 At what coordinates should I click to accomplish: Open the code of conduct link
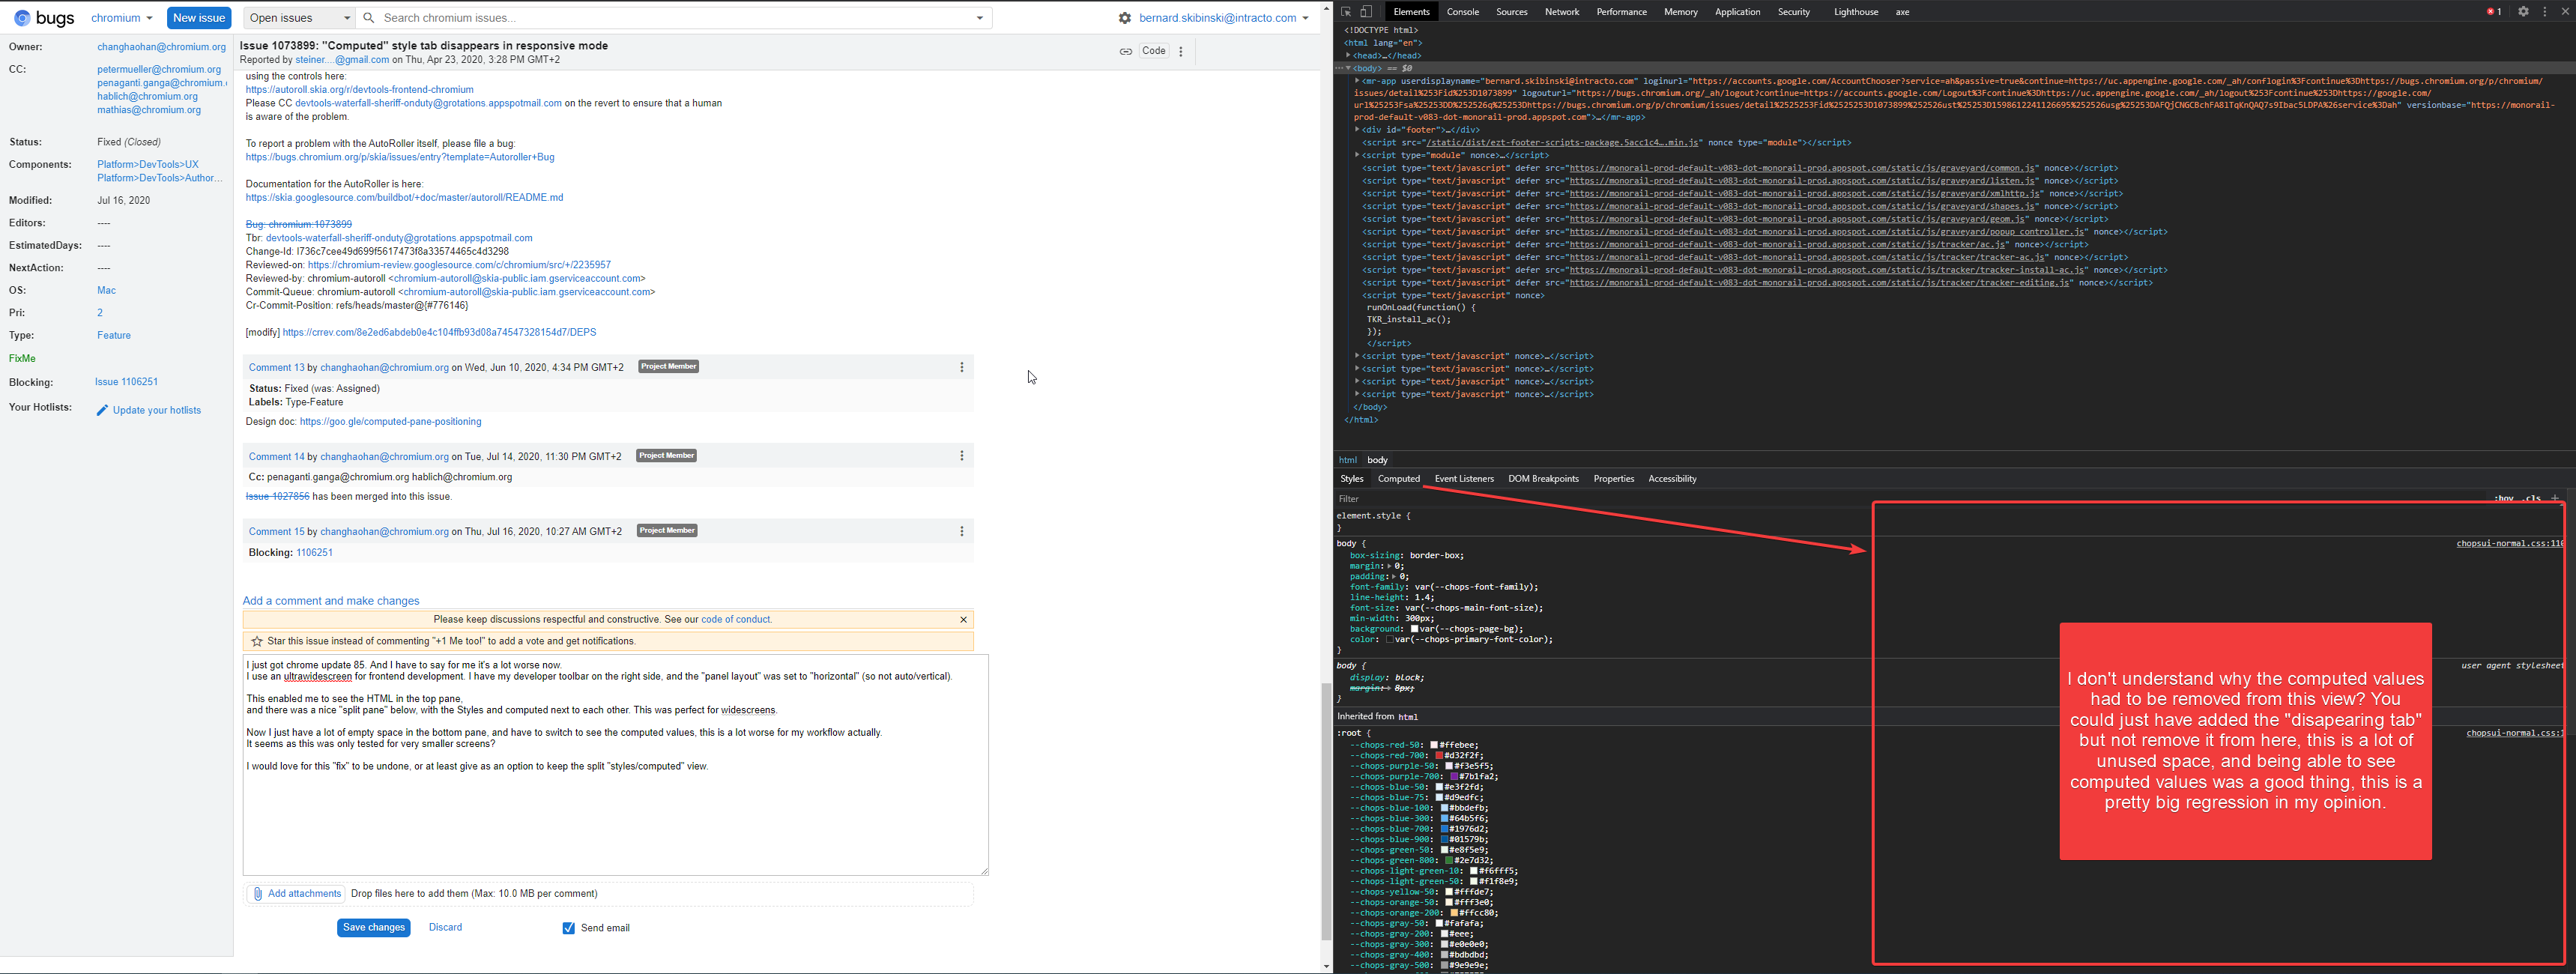(736, 620)
